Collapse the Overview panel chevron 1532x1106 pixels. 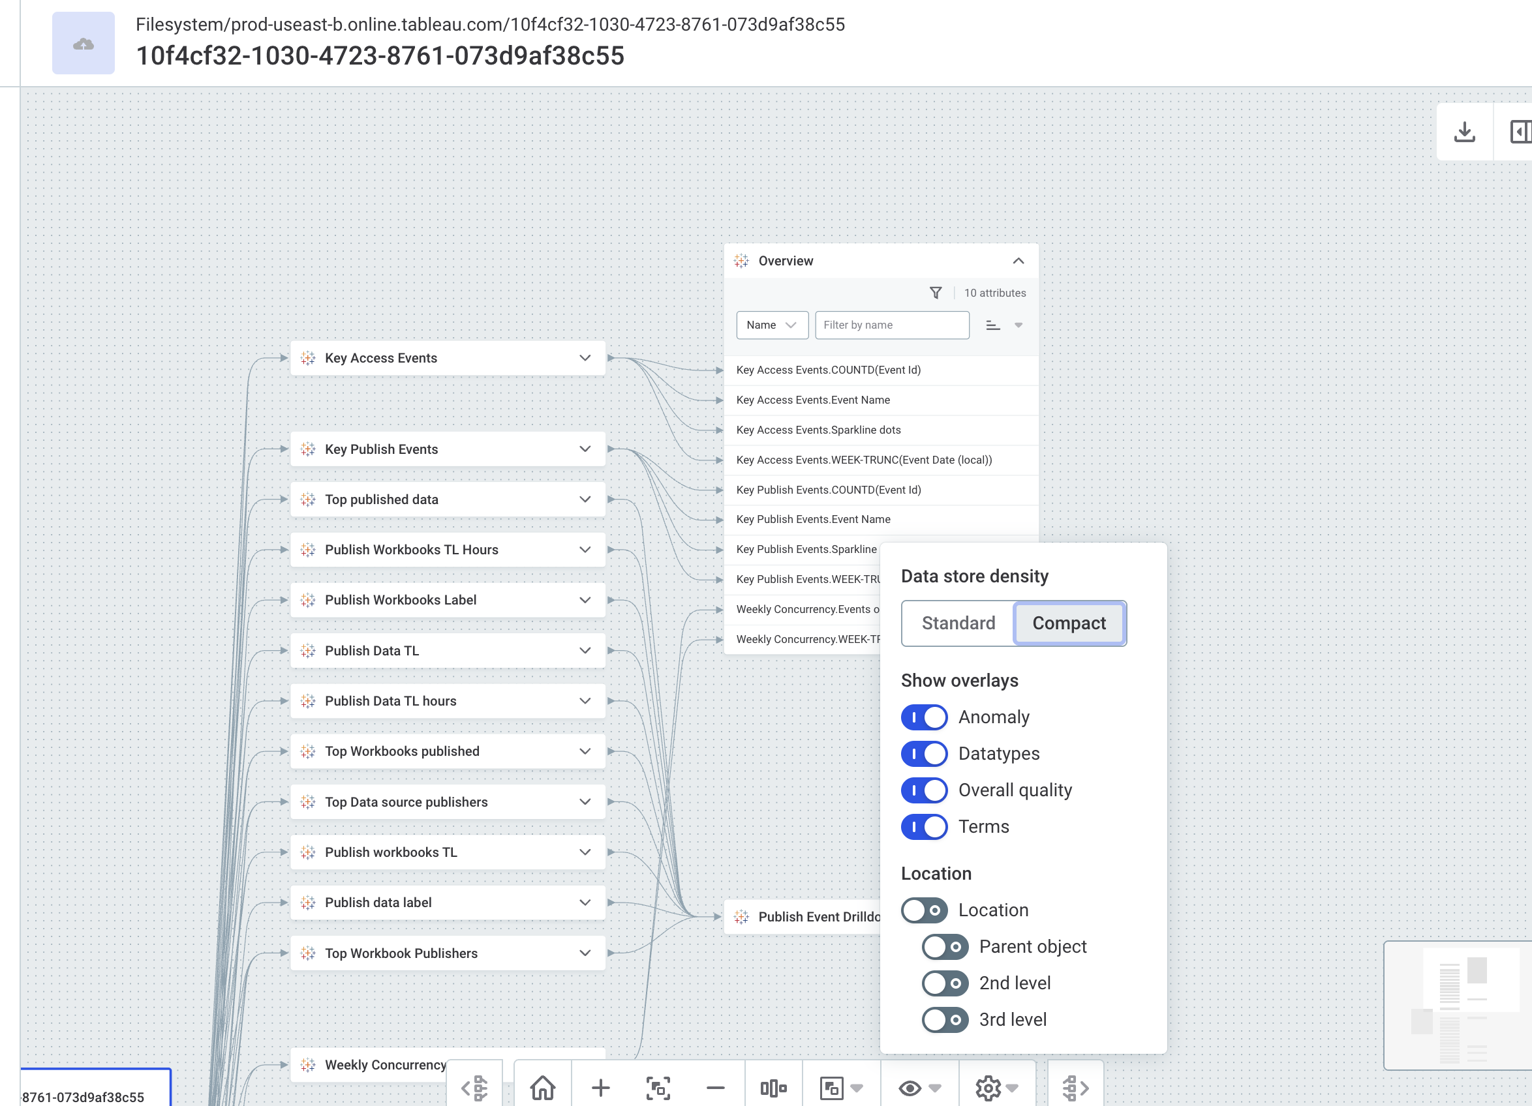point(1018,261)
